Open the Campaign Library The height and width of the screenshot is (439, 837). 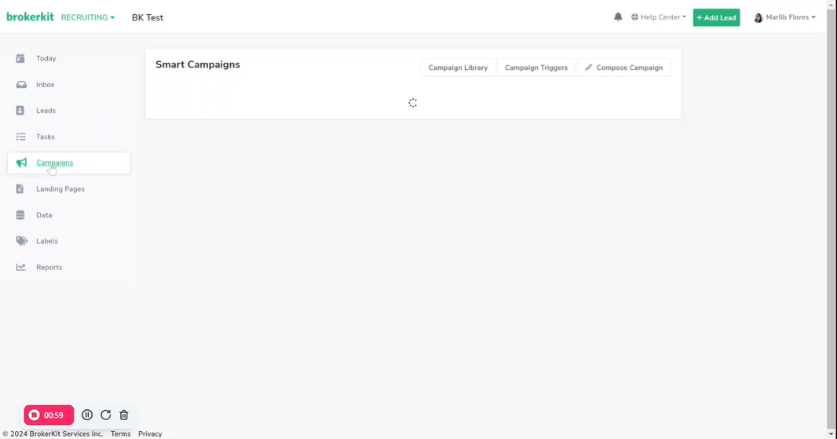point(458,68)
